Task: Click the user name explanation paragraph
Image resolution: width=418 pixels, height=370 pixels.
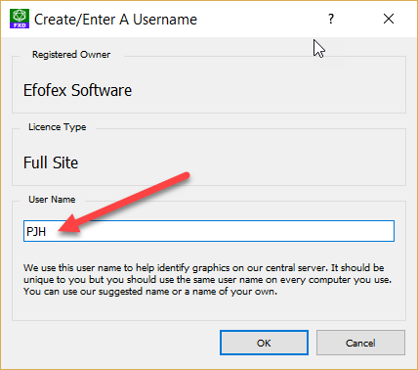Action: pos(207,279)
